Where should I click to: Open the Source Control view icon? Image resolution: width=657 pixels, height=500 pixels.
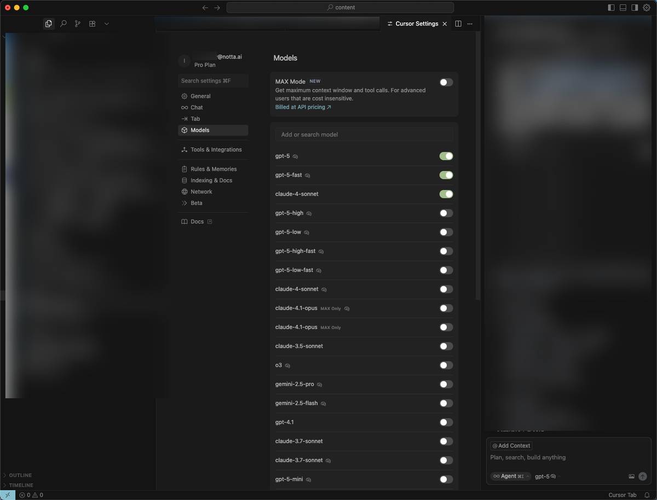[78, 24]
